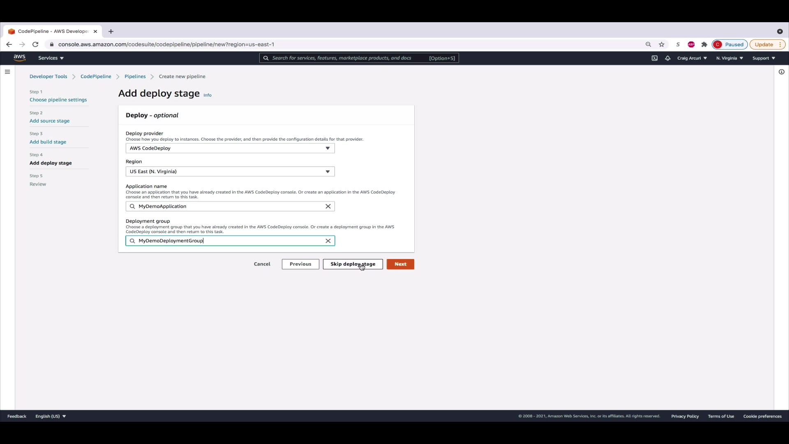This screenshot has height=444, width=789.
Task: Open the N. Virginia region menu
Action: pos(729,58)
